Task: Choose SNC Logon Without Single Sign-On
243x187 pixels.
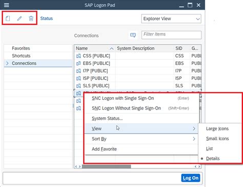Action: point(142,108)
